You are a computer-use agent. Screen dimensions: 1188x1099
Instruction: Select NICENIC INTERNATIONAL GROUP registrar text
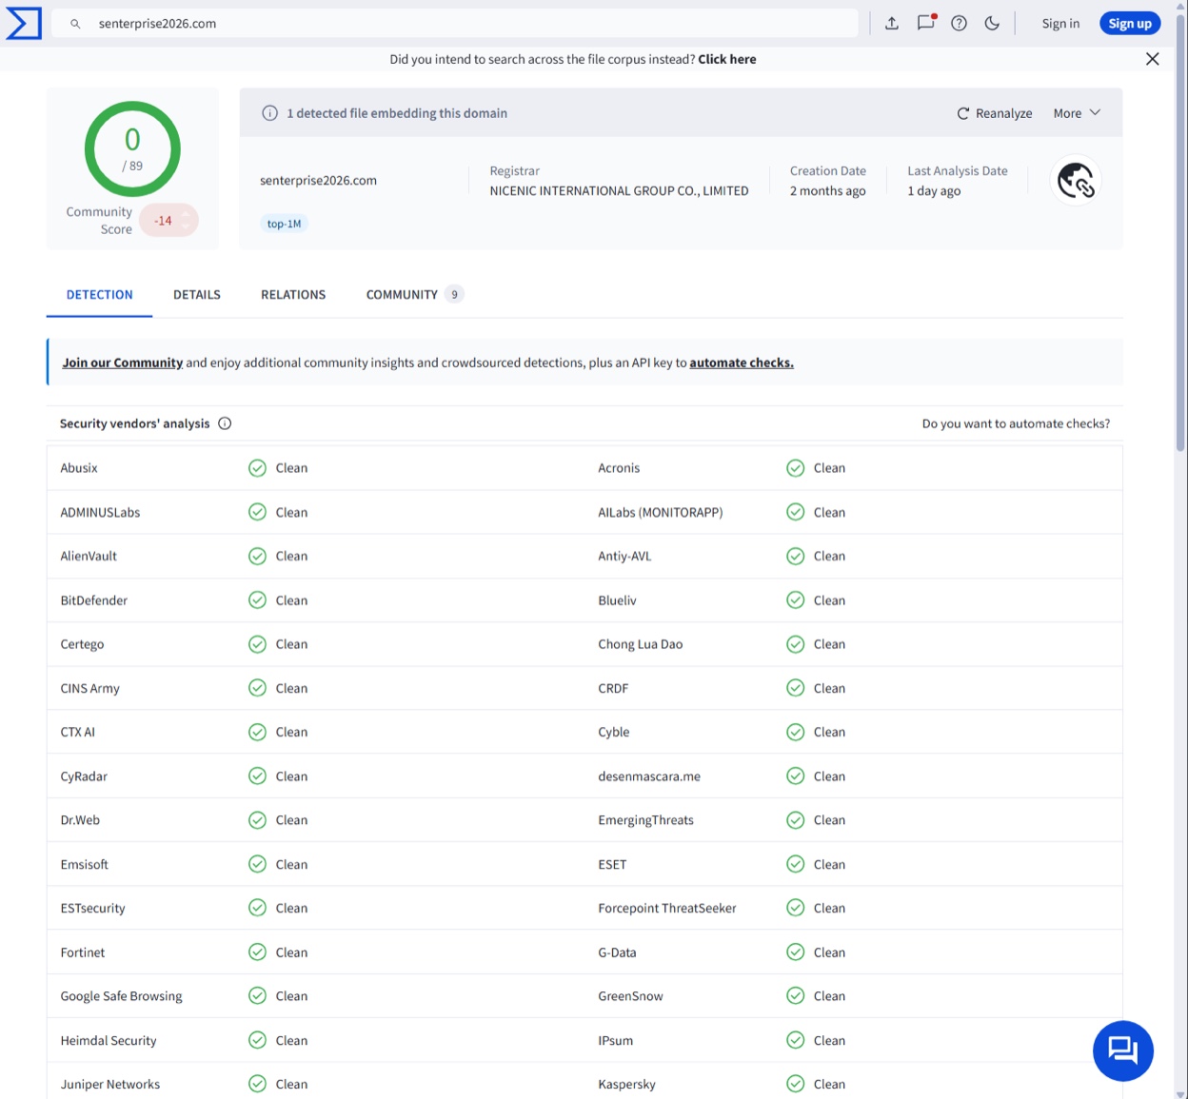[x=619, y=191]
